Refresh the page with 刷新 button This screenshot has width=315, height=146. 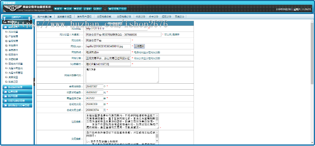click(88, 9)
